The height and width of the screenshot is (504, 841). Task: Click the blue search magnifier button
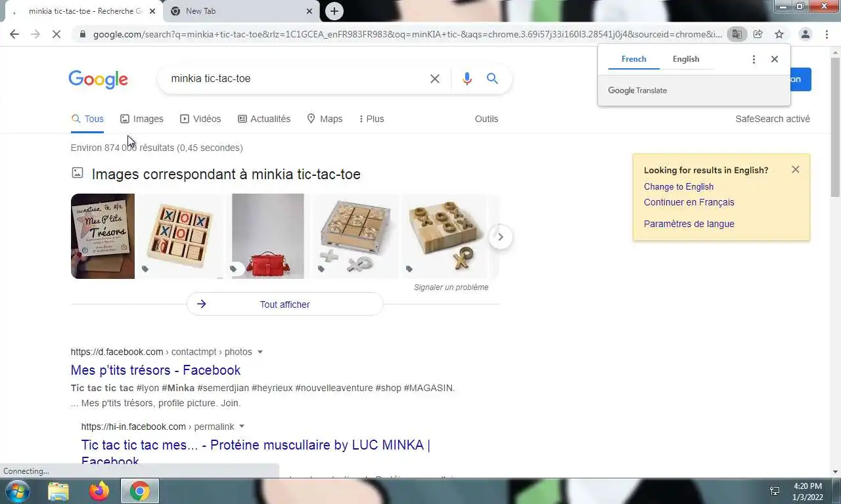click(492, 79)
